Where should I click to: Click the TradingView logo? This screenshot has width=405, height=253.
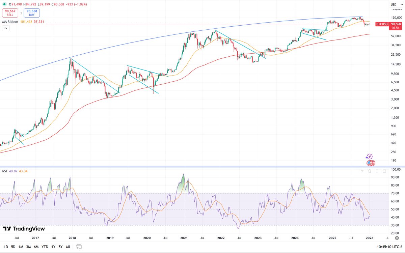pos(24,229)
